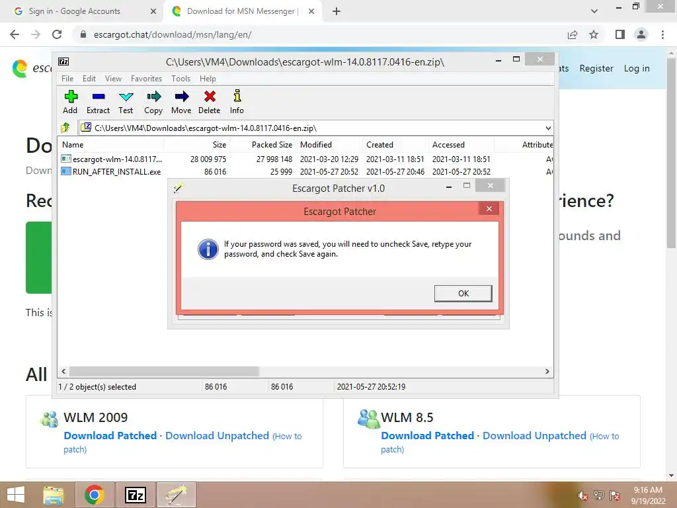Click WLM 8.5 Download Unpatched link
677x508 pixels.
point(534,435)
